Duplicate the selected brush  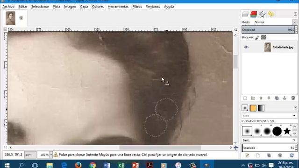(x=269, y=155)
